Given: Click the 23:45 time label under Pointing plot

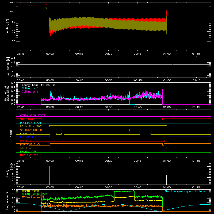Looking at the screenshot, I should 21,54.
